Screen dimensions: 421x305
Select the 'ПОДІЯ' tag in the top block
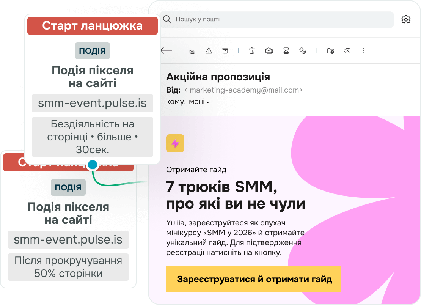92,50
